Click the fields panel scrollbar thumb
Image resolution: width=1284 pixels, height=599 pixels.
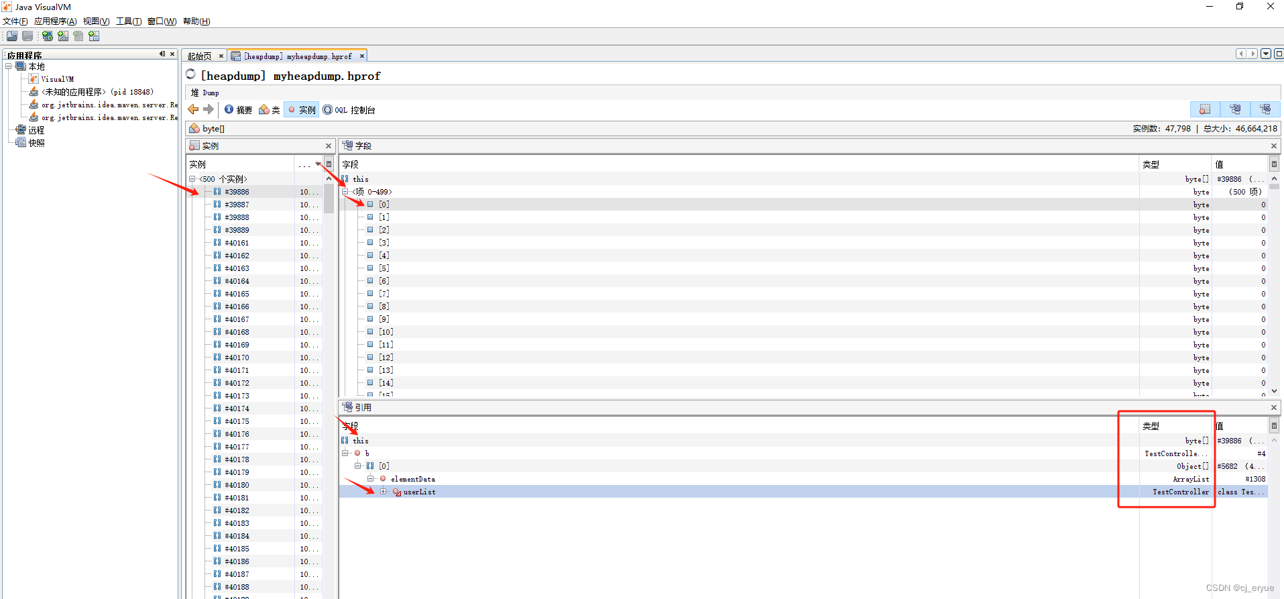1274,186
